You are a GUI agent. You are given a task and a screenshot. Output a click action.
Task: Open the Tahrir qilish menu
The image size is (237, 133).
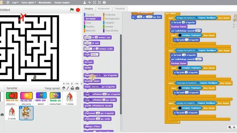point(29,3)
